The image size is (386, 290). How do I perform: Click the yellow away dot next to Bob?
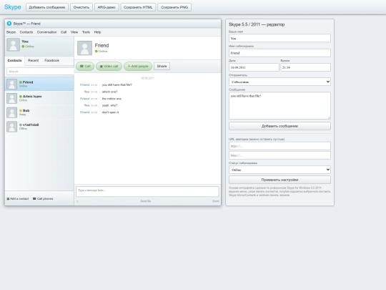[21, 110]
